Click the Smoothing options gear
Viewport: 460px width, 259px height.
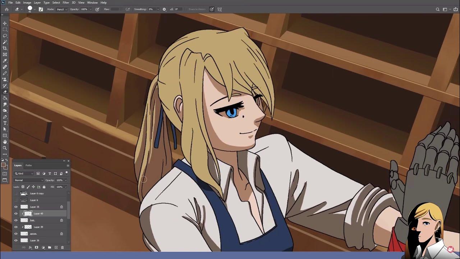[164, 9]
